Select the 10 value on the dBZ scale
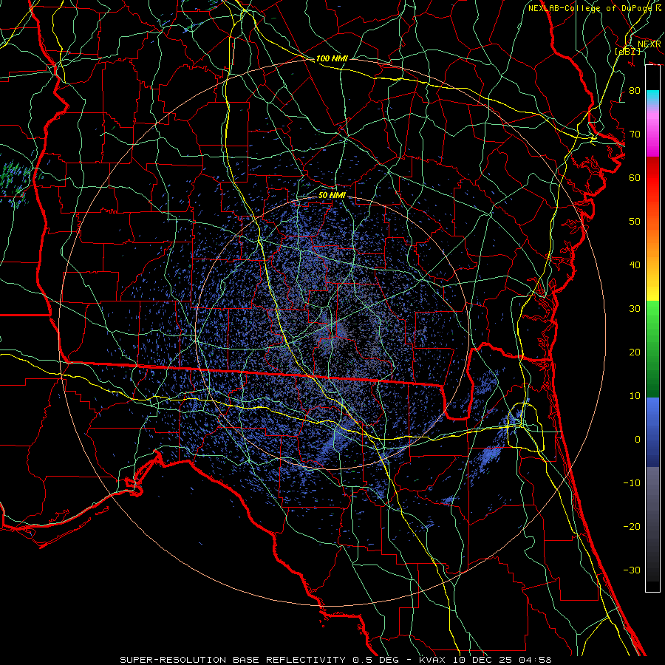This screenshot has height=665, width=665. (635, 396)
